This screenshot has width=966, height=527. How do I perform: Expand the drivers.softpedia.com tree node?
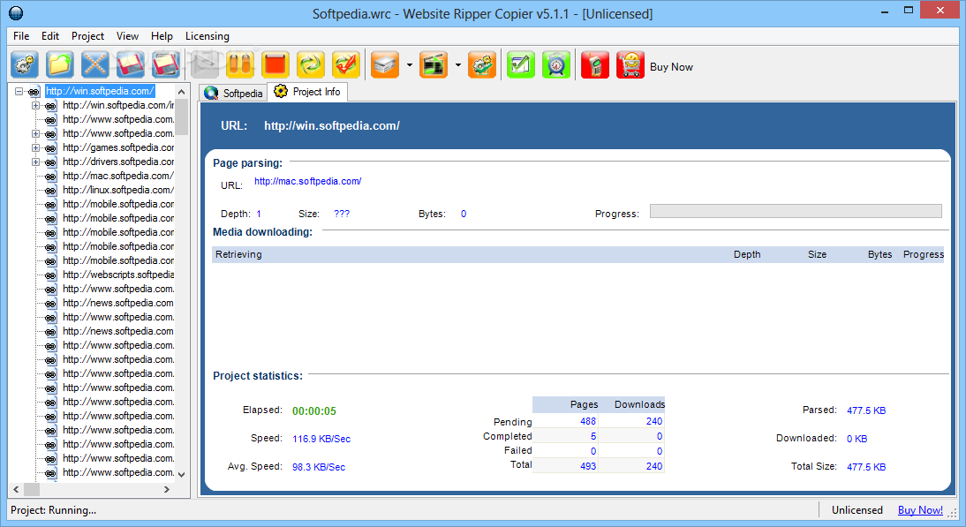36,162
